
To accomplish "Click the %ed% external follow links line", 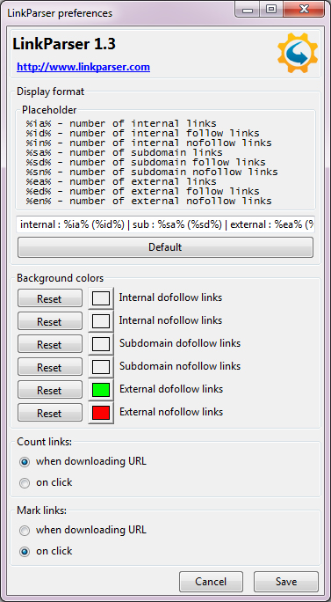I will (142, 191).
